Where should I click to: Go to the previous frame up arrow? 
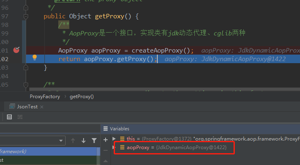[x=73, y=141]
